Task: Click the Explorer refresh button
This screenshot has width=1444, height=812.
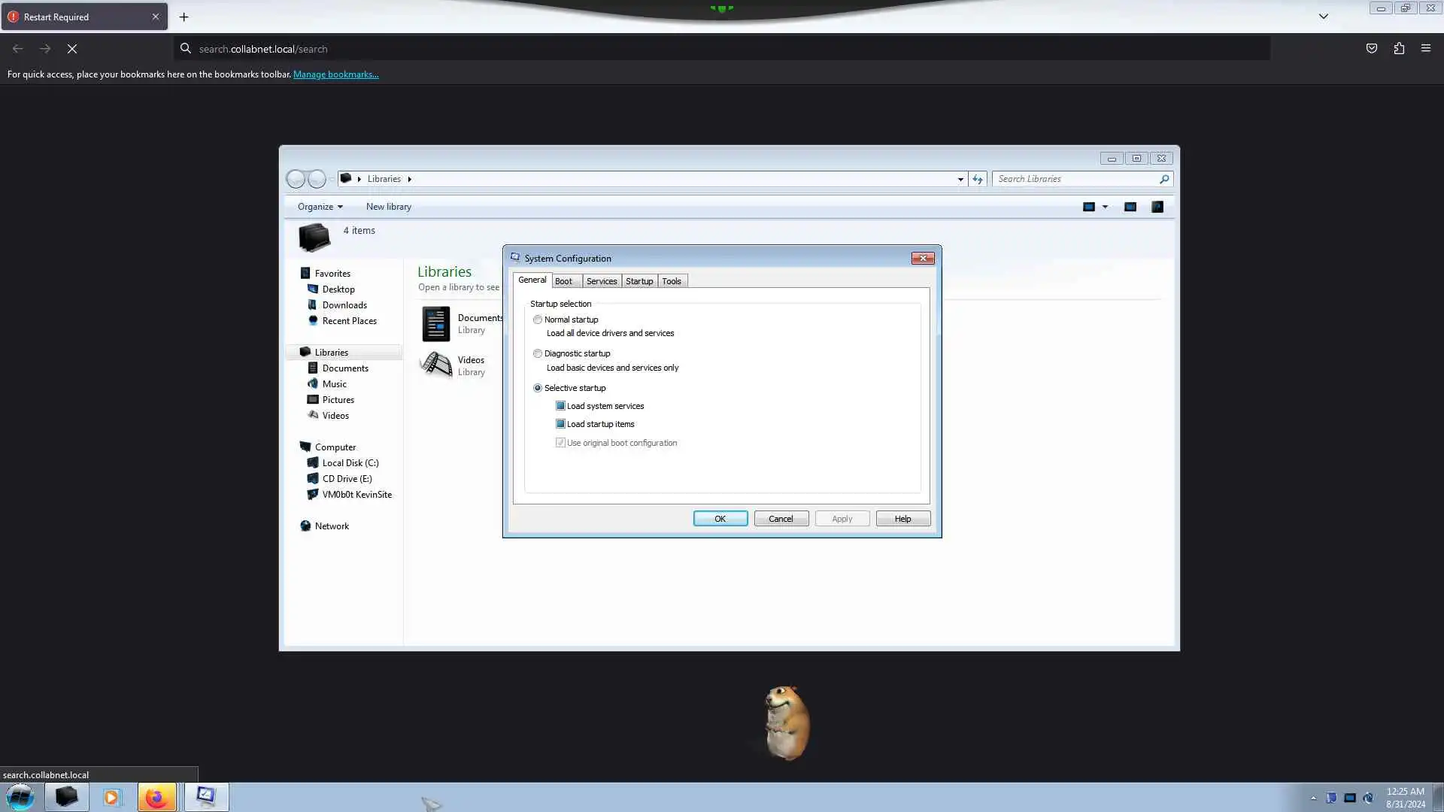Action: pyautogui.click(x=978, y=179)
